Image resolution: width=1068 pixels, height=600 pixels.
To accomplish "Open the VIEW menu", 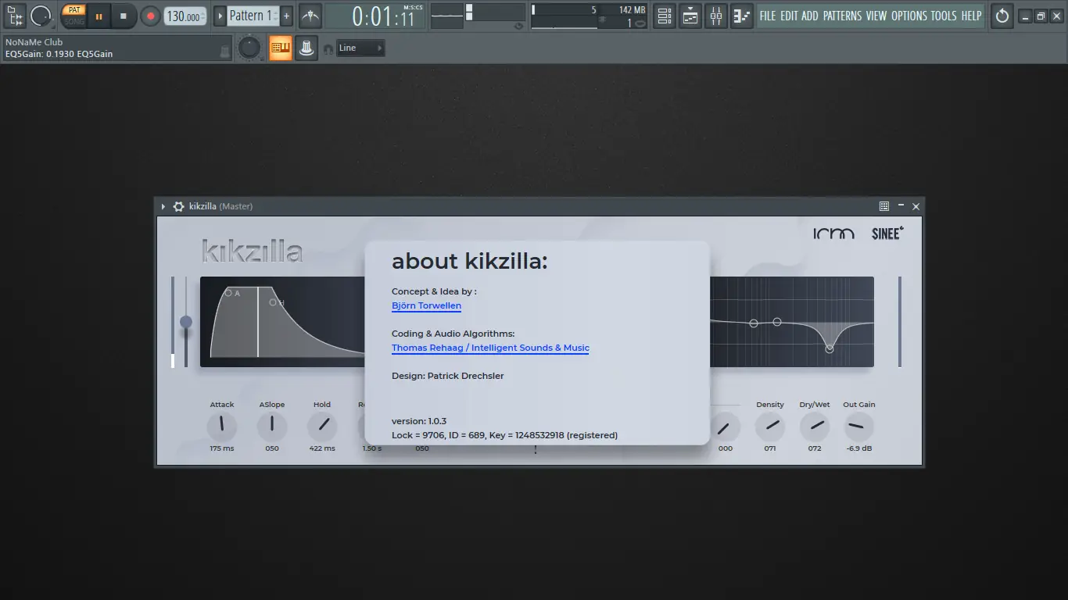I will coord(876,16).
